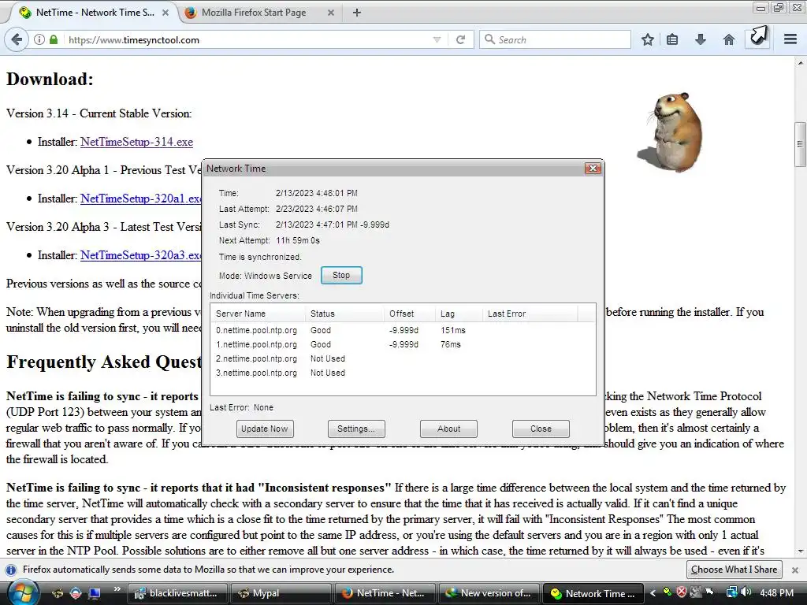Image resolution: width=807 pixels, height=605 pixels.
Task: Click the Offset column header
Action: pos(409,314)
